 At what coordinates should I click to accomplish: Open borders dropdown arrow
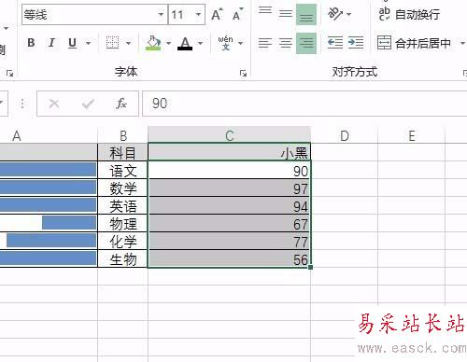coord(129,43)
